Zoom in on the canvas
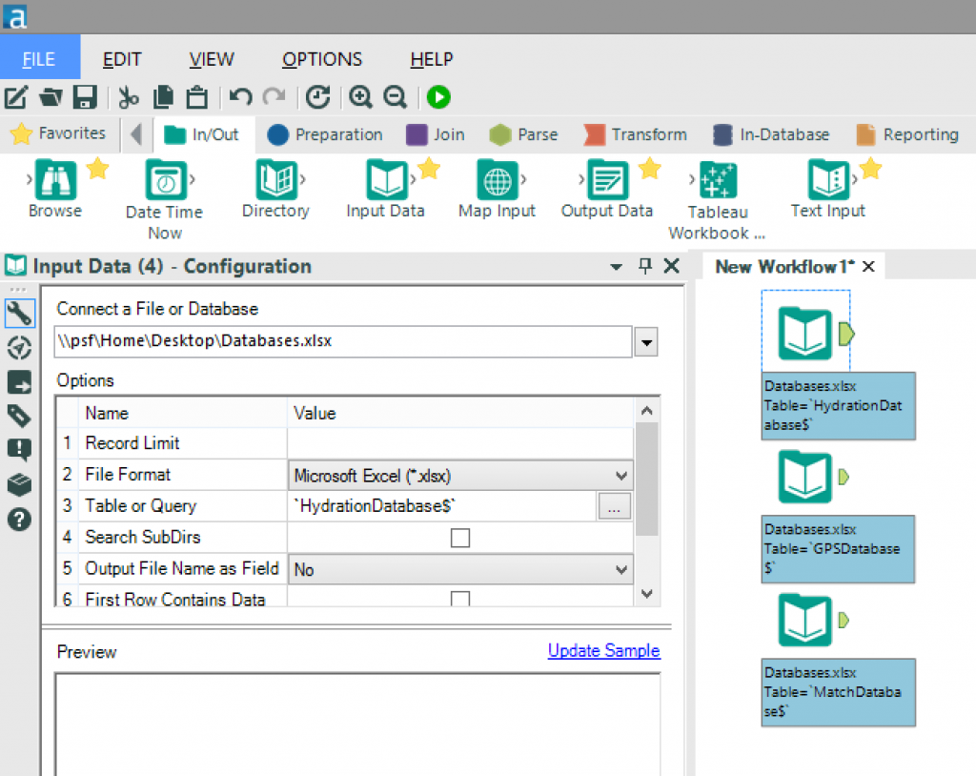The width and height of the screenshot is (976, 776). 360,97
